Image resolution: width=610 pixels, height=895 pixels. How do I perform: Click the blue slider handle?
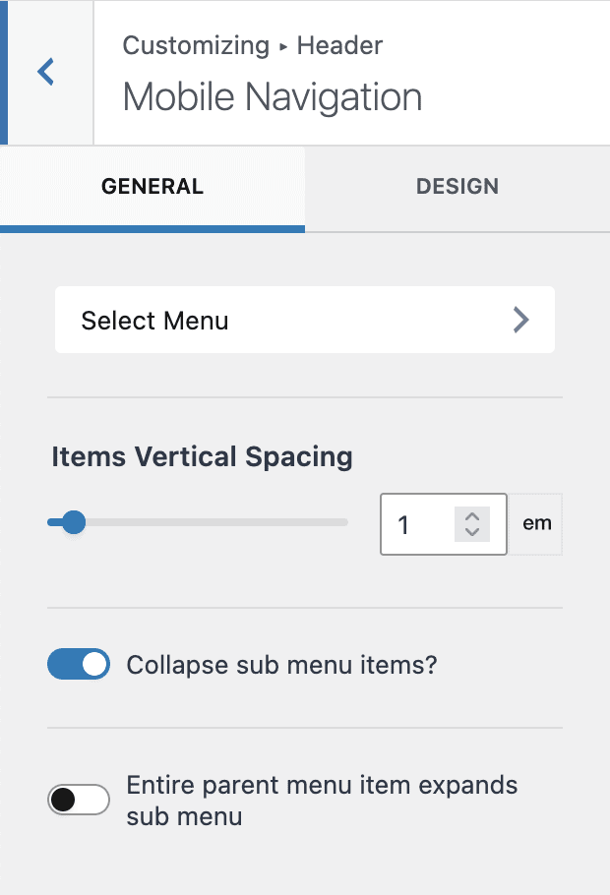pos(74,522)
